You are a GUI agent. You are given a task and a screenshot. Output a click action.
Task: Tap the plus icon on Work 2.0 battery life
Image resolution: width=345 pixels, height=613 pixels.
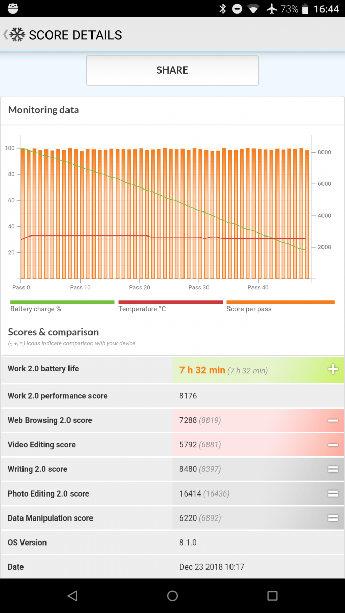pyautogui.click(x=333, y=369)
